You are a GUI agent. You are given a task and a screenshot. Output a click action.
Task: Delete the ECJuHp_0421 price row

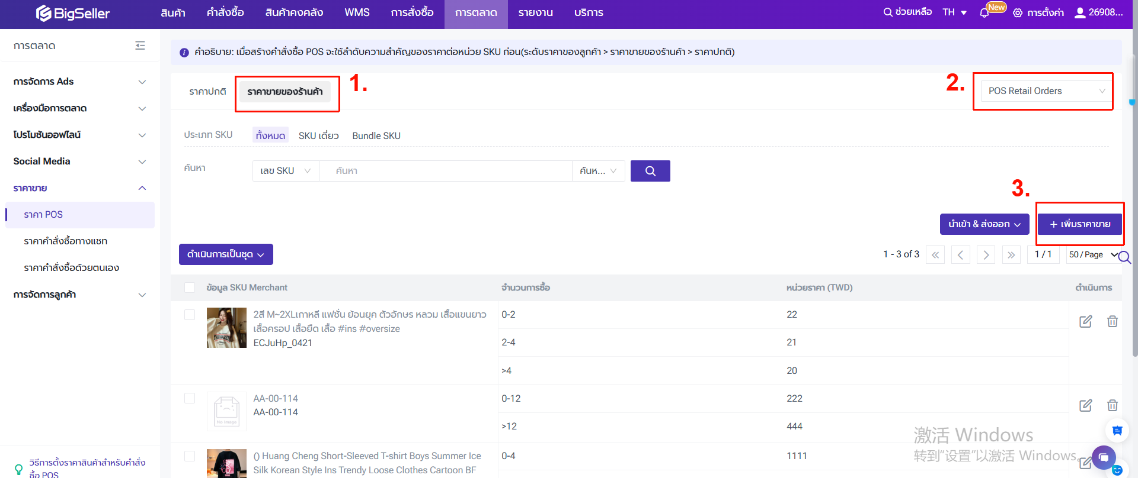pyautogui.click(x=1113, y=321)
